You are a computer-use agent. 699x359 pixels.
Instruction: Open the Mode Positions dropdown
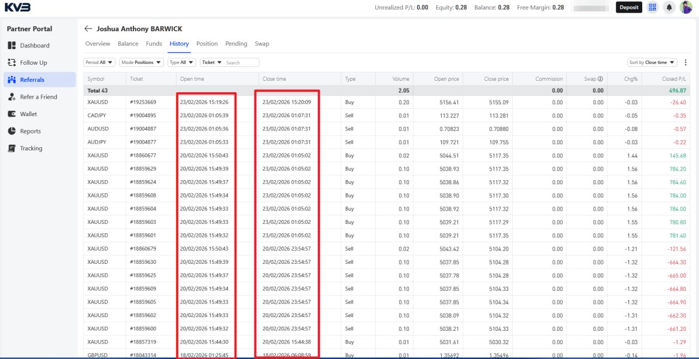click(x=141, y=62)
